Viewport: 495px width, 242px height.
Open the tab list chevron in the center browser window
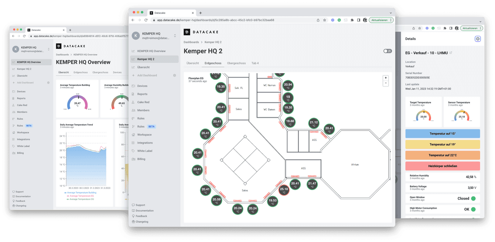click(x=391, y=13)
